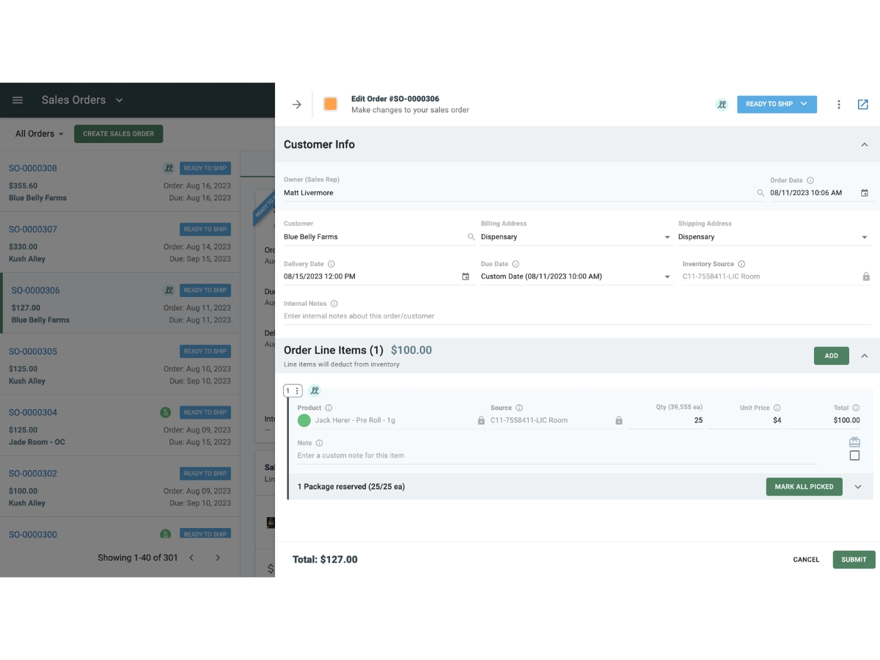Click the gift sample icon on line item
Viewport: 880px width, 660px height.
854,442
